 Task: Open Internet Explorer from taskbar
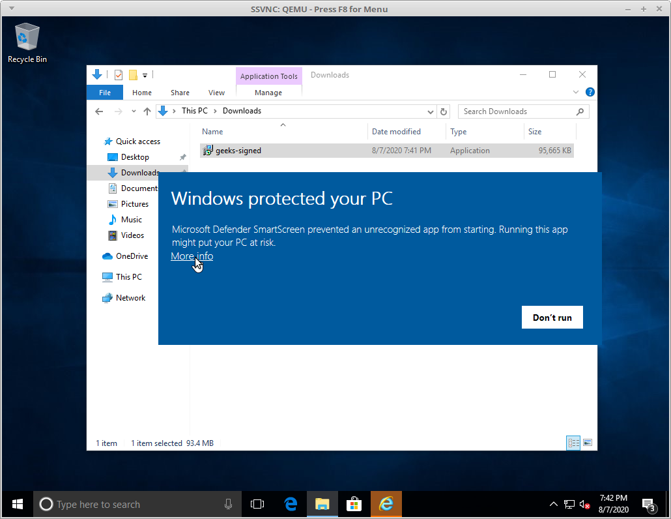pos(386,505)
